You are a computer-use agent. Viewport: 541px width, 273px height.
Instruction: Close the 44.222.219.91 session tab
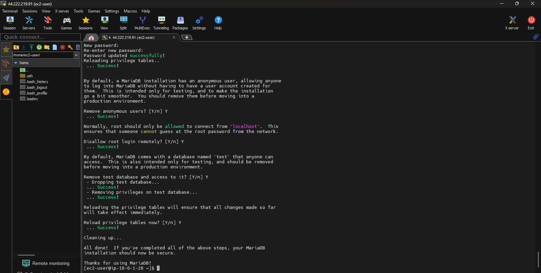174,37
